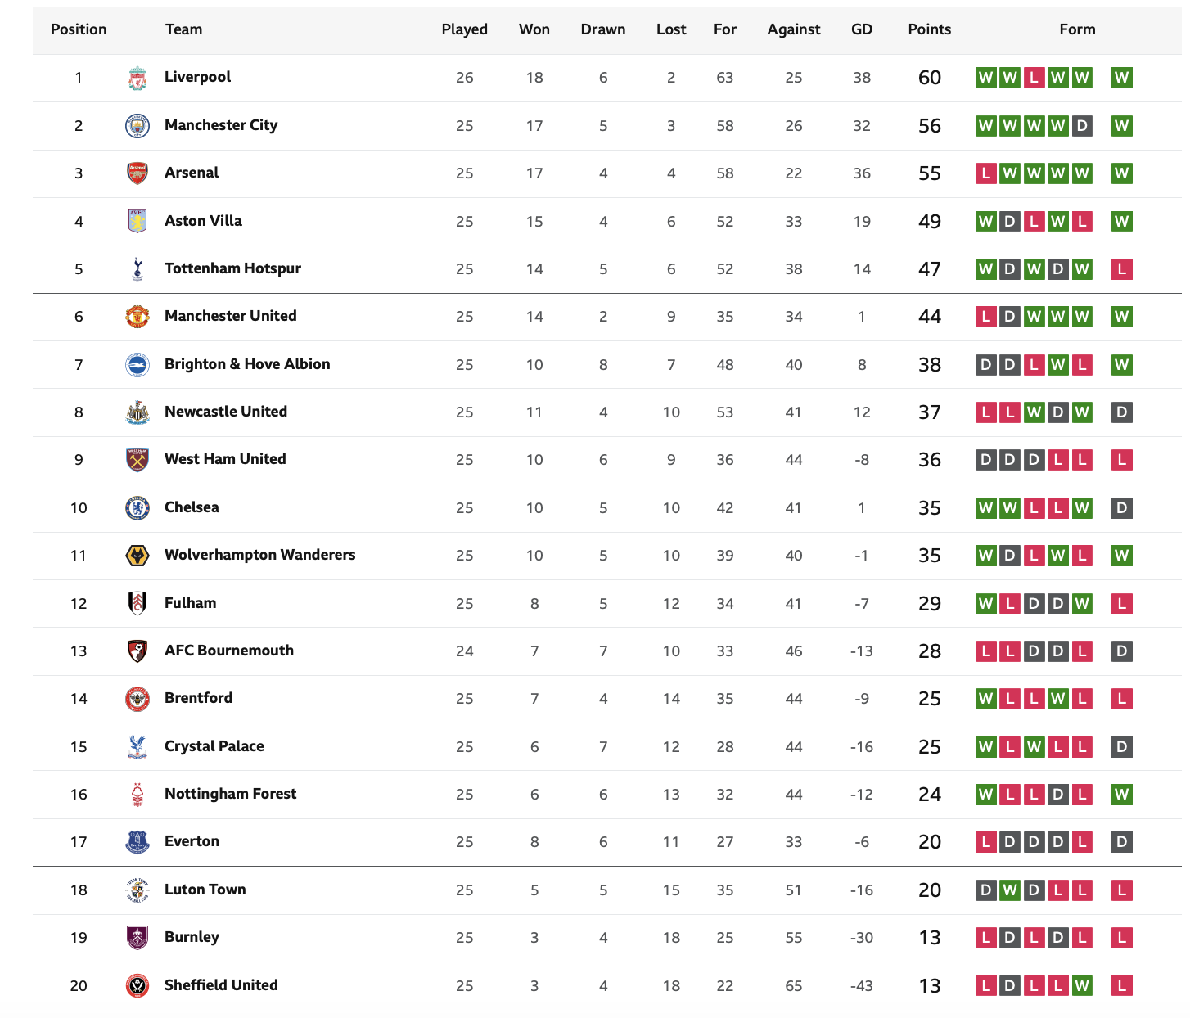Select the Chelsea club crest
The image size is (1190, 1018).
coord(137,508)
